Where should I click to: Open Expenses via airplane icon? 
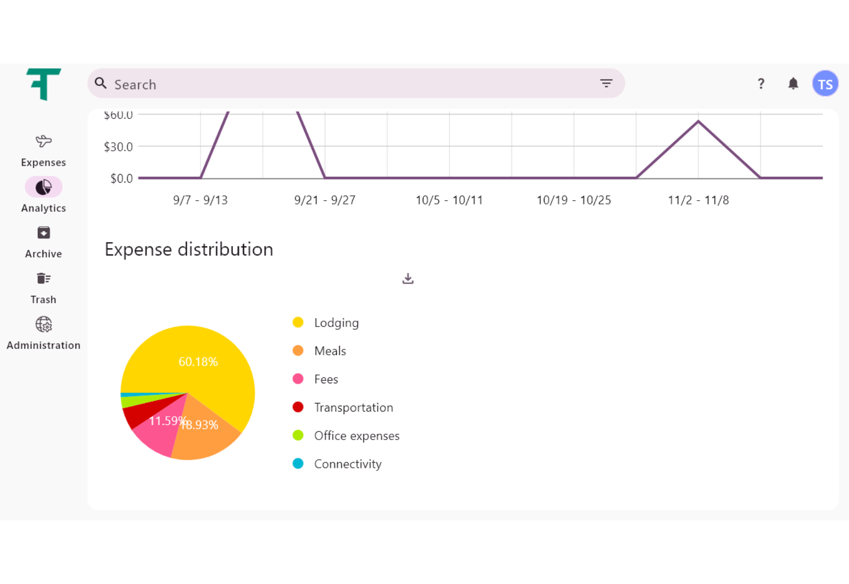44,141
